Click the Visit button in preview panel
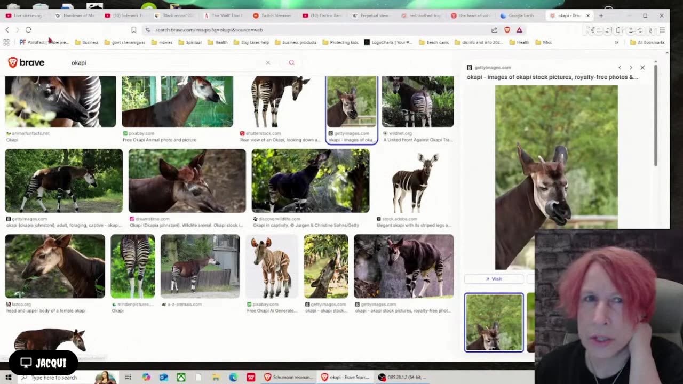 tap(494, 279)
